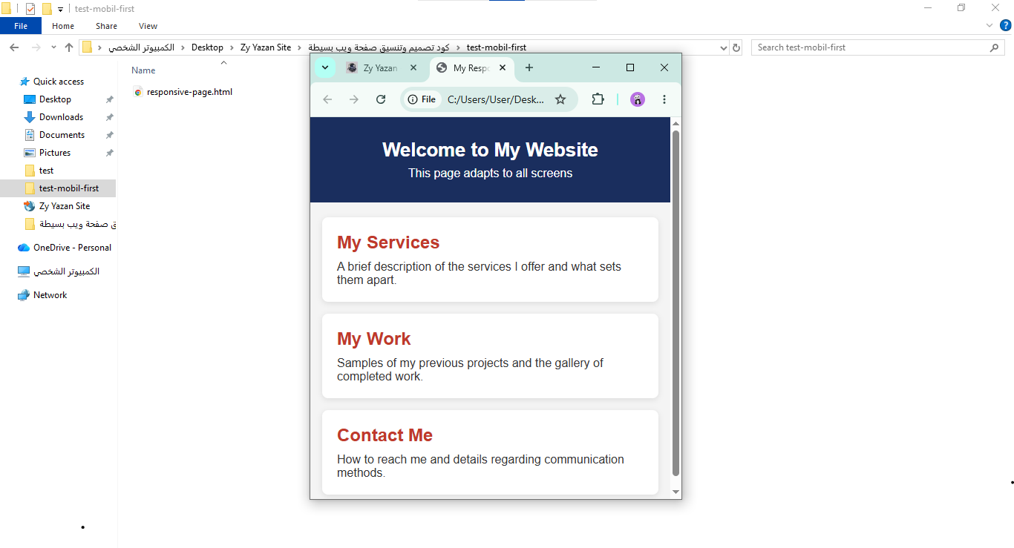Close the My Responsive tab

pyautogui.click(x=503, y=67)
